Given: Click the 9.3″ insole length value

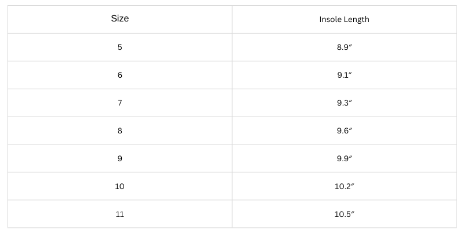Looking at the screenshot, I should 345,103.
